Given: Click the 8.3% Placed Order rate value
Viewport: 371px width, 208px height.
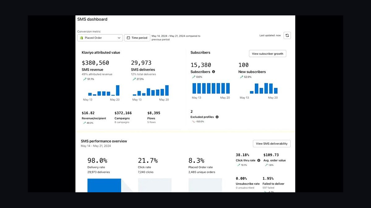Looking at the screenshot, I should 196,161.
